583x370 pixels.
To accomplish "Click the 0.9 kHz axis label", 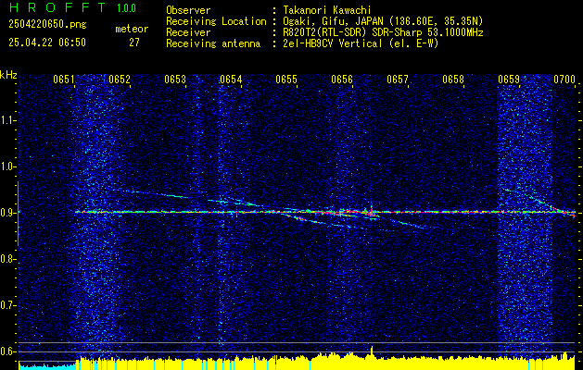I will click(7, 213).
